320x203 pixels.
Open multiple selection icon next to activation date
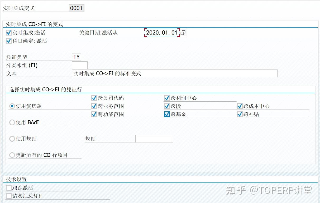point(183,32)
